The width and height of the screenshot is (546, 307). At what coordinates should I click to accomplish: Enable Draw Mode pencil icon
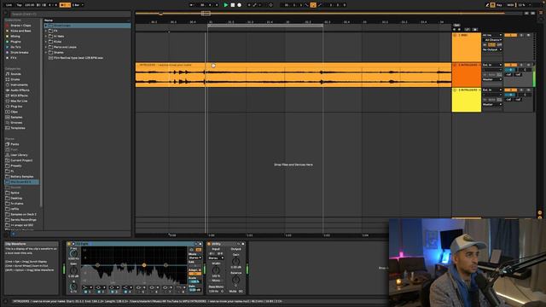[x=487, y=5]
